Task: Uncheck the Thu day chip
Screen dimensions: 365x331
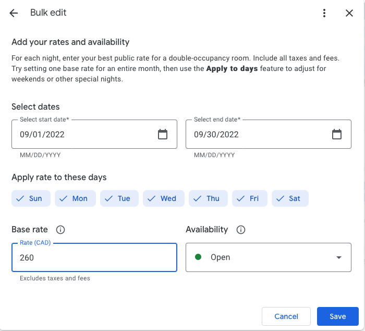Action: (208, 198)
